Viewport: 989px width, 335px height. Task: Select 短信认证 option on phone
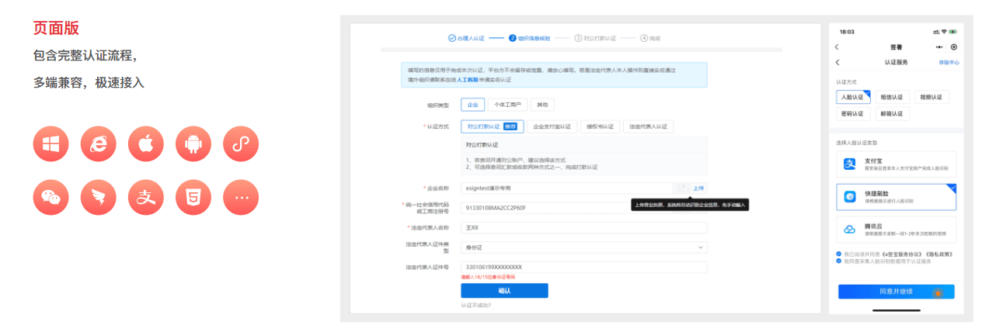click(x=891, y=98)
